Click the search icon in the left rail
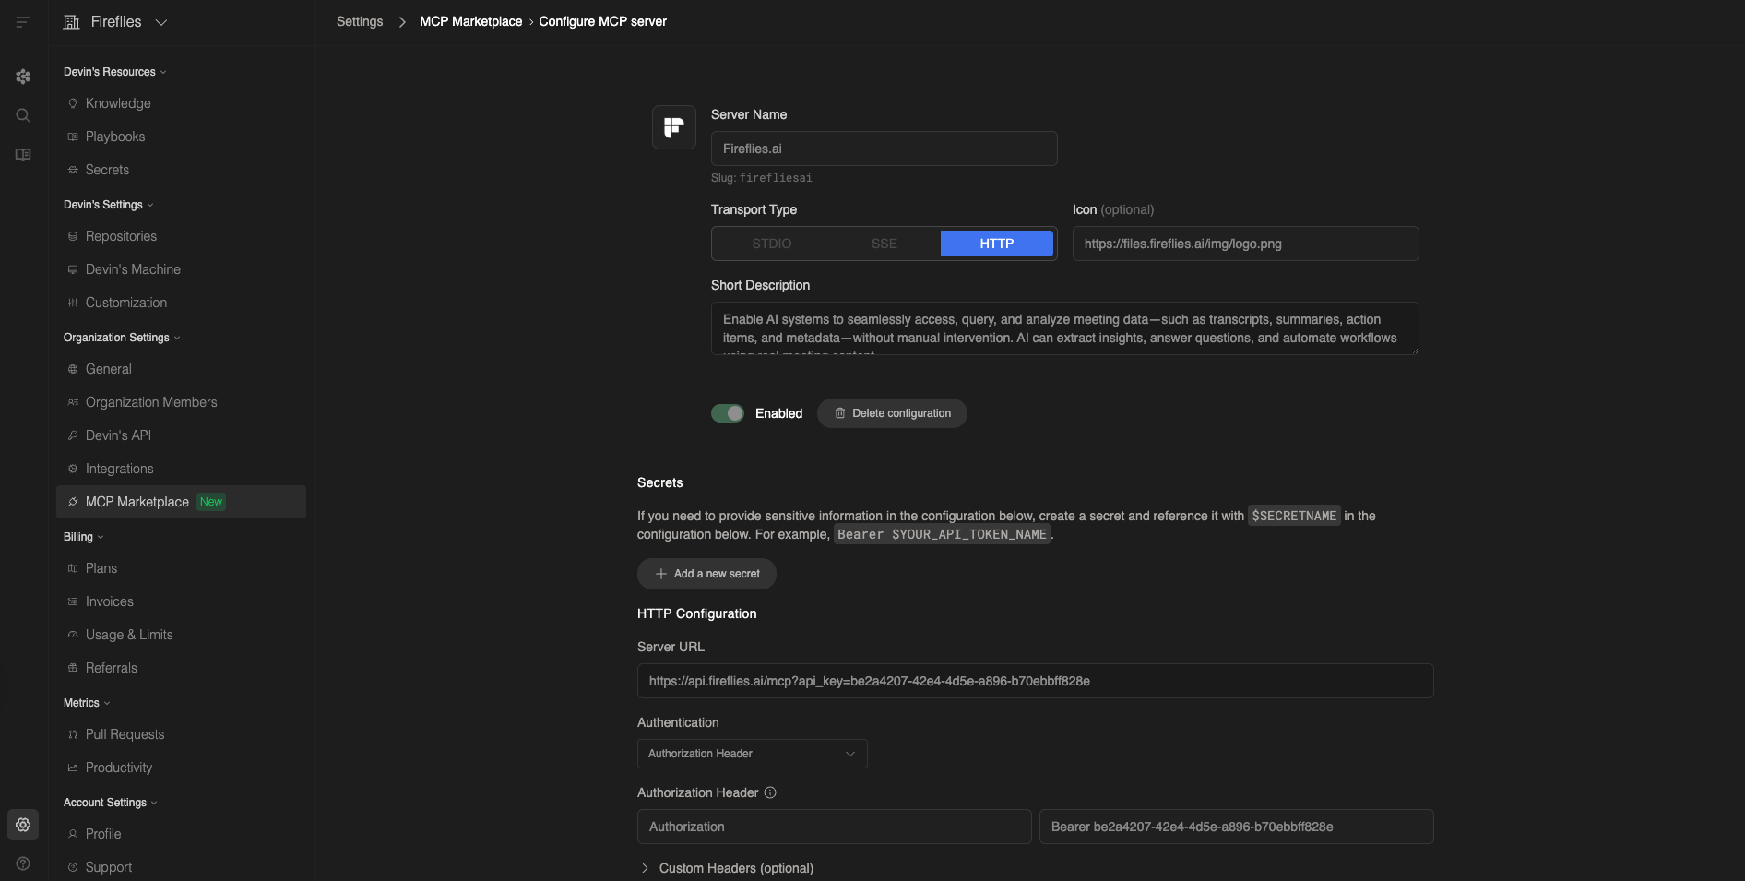The height and width of the screenshot is (881, 1745). tap(23, 115)
